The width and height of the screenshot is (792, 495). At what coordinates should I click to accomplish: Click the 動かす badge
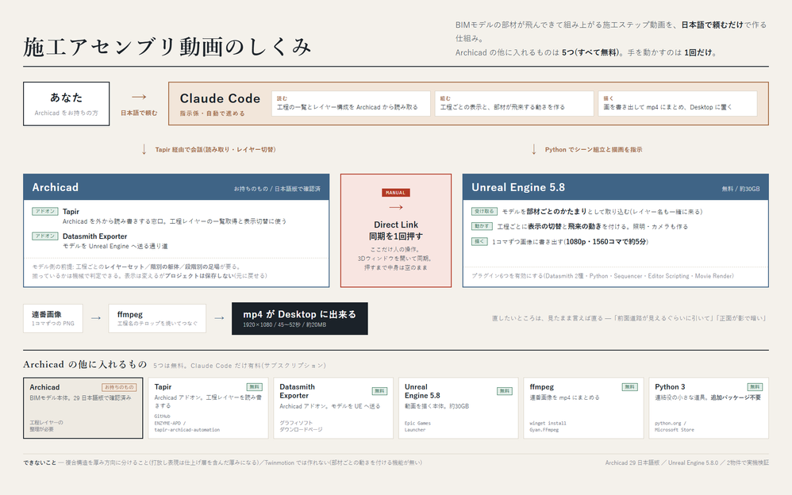(482, 226)
